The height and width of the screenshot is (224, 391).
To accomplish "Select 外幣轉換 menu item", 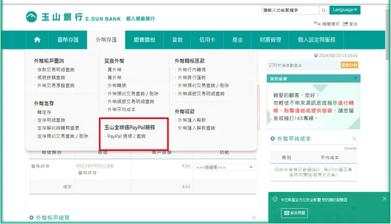I will [x=117, y=85].
